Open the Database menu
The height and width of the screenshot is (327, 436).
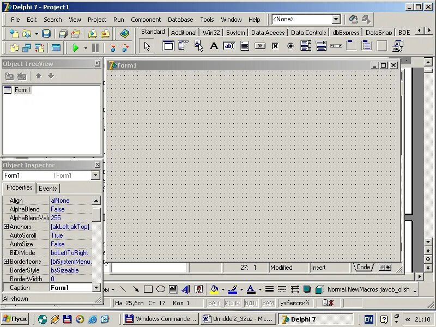pyautogui.click(x=180, y=20)
